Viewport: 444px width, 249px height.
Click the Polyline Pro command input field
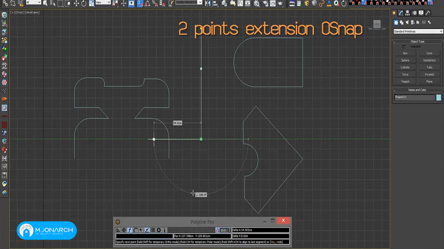(144, 236)
